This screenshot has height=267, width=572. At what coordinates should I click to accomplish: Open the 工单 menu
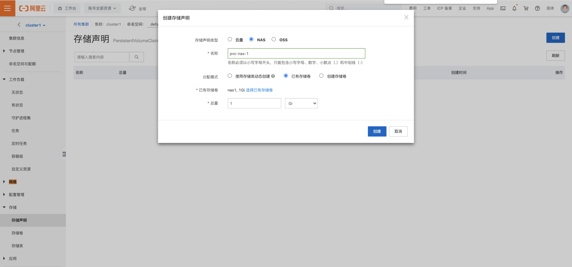click(x=427, y=8)
